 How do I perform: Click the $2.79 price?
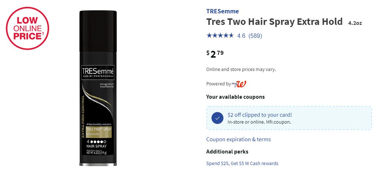215,54
